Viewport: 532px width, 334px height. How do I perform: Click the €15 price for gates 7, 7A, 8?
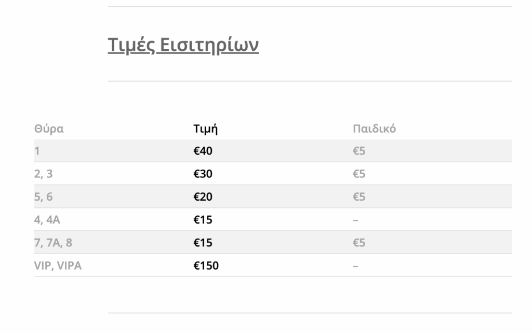(x=203, y=243)
